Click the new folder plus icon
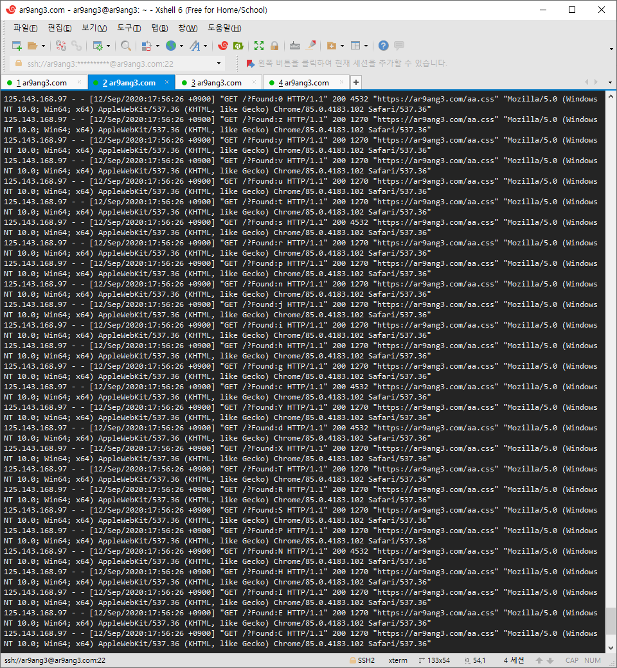Viewport: 617px width, 668px height. pyautogui.click(x=331, y=46)
